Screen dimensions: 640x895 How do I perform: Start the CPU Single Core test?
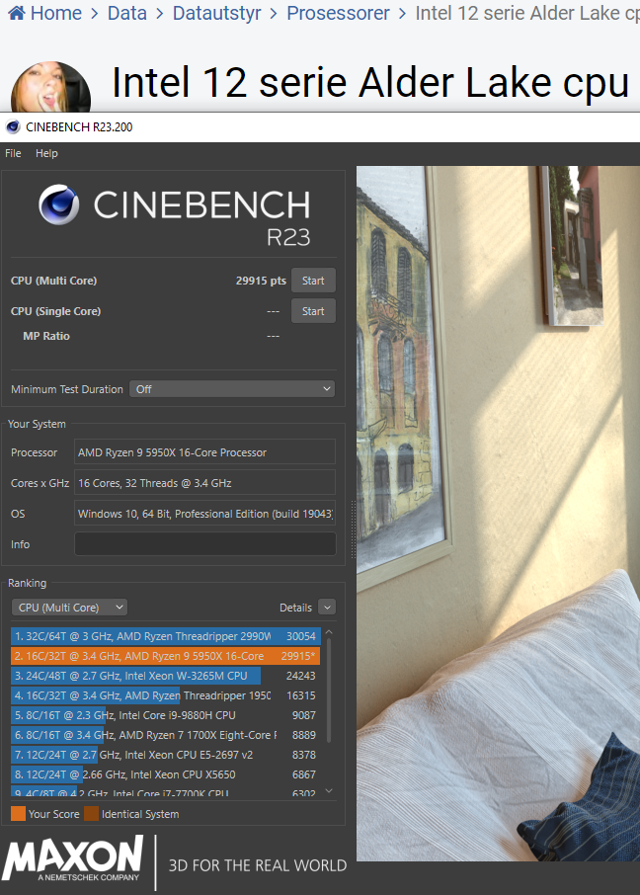click(x=313, y=311)
